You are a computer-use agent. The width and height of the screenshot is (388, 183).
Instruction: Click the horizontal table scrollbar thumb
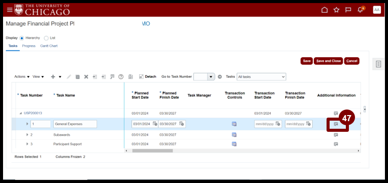point(152,151)
